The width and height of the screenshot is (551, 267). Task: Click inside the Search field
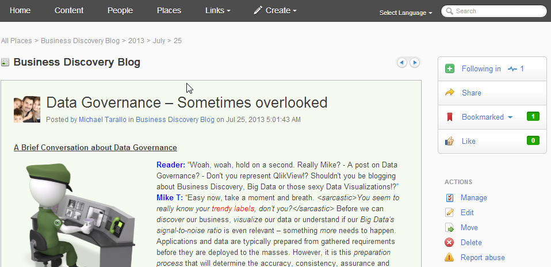pos(498,11)
